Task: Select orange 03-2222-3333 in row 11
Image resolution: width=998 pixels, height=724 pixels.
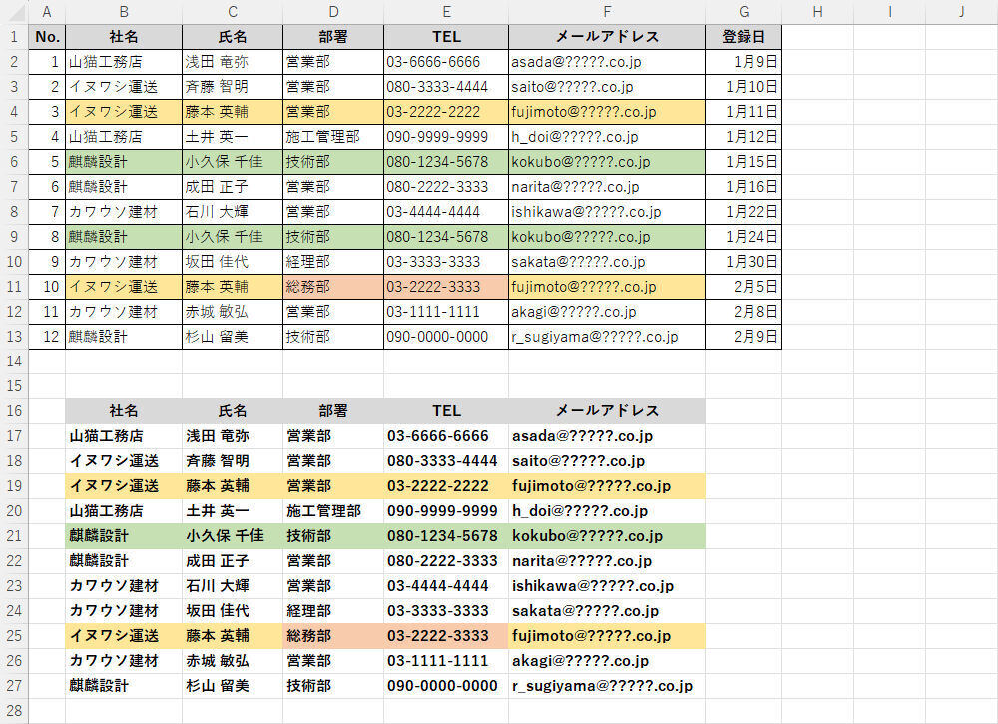Action: [446, 287]
